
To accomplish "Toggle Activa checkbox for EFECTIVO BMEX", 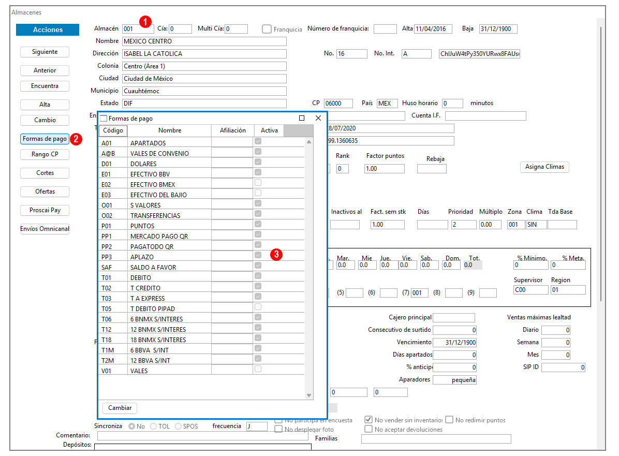I will (x=258, y=183).
